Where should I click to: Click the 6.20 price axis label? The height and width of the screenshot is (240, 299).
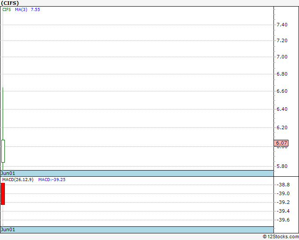click(282, 127)
